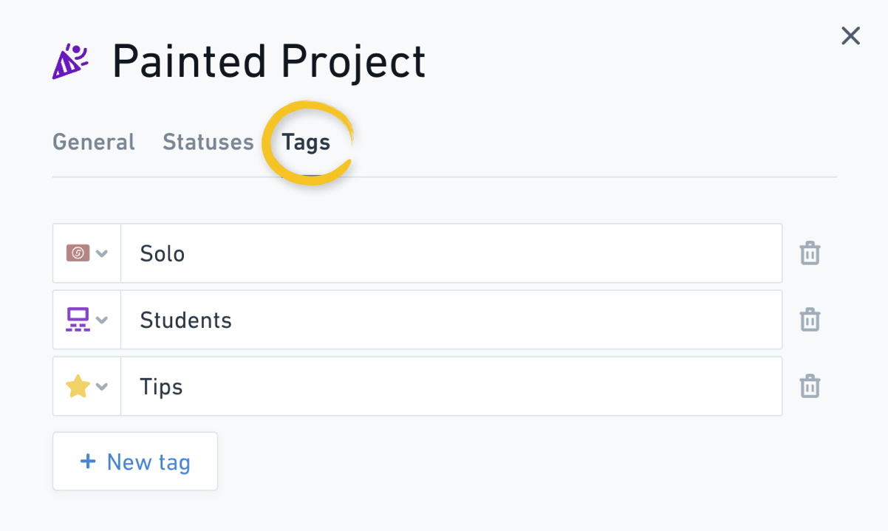
Task: Expand the chevron beside Solo tag icon
Action: (103, 254)
